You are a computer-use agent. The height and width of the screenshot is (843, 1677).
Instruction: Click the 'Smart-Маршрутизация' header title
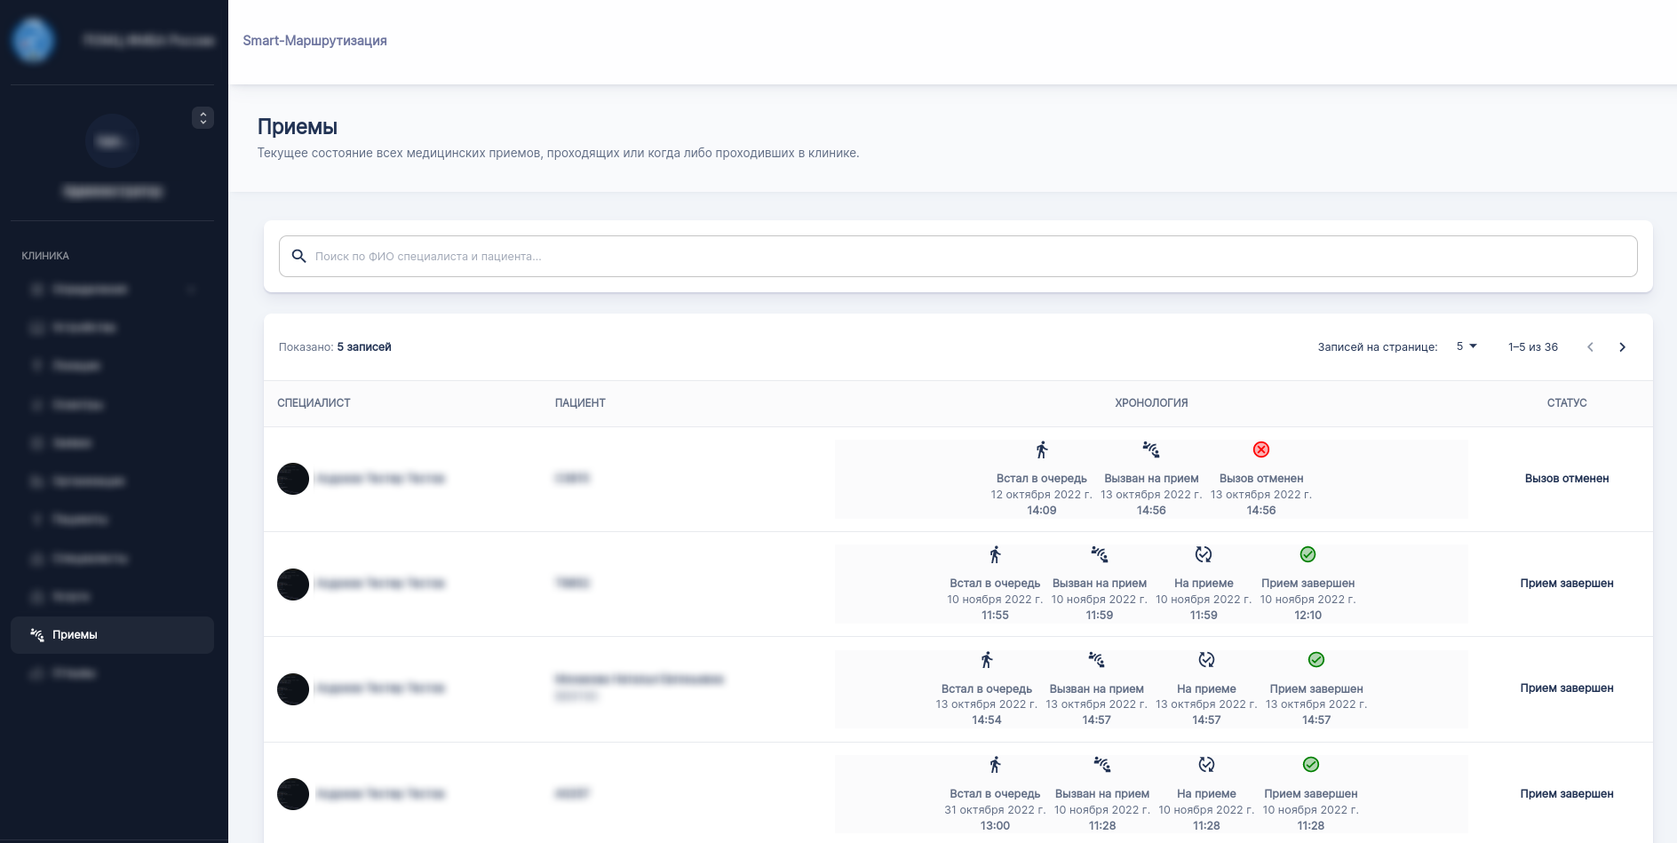[x=314, y=41]
